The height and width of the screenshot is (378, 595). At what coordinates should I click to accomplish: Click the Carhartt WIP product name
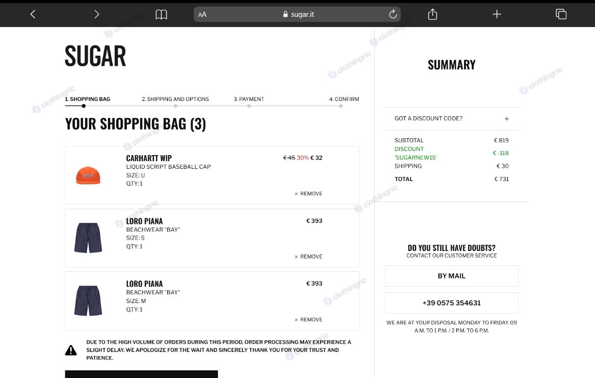(x=149, y=158)
